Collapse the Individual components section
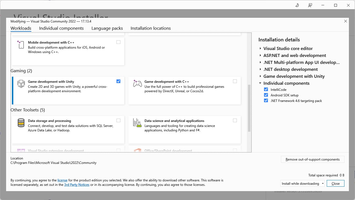The width and height of the screenshot is (355, 200). pos(260,83)
